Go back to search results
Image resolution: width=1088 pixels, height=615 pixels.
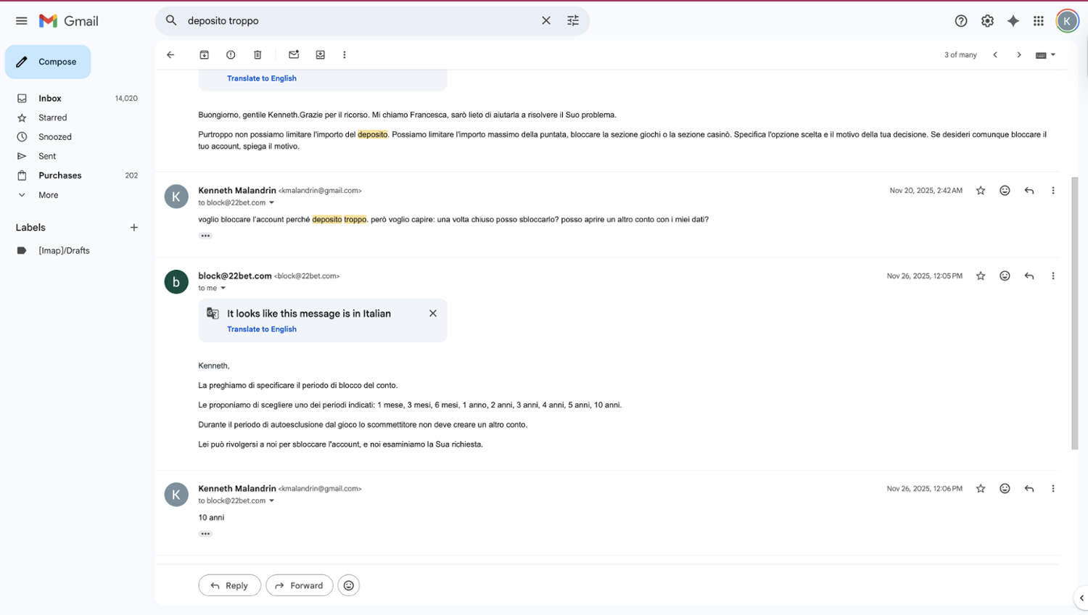coord(170,55)
